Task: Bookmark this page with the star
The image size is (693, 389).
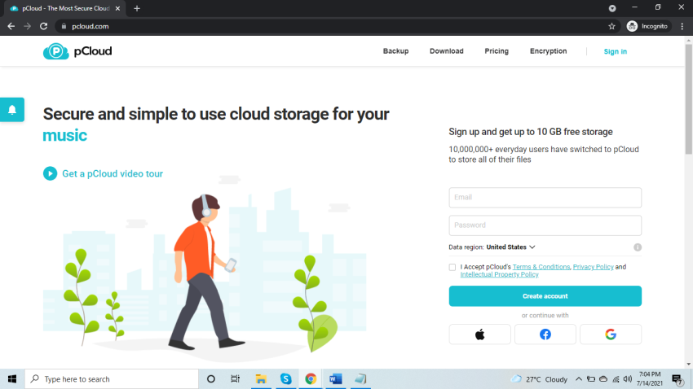Action: [611, 26]
